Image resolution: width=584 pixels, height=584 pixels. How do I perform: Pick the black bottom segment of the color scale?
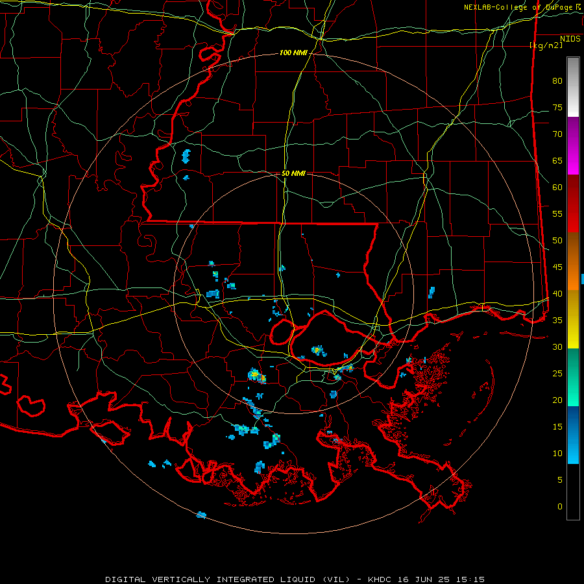[573, 492]
